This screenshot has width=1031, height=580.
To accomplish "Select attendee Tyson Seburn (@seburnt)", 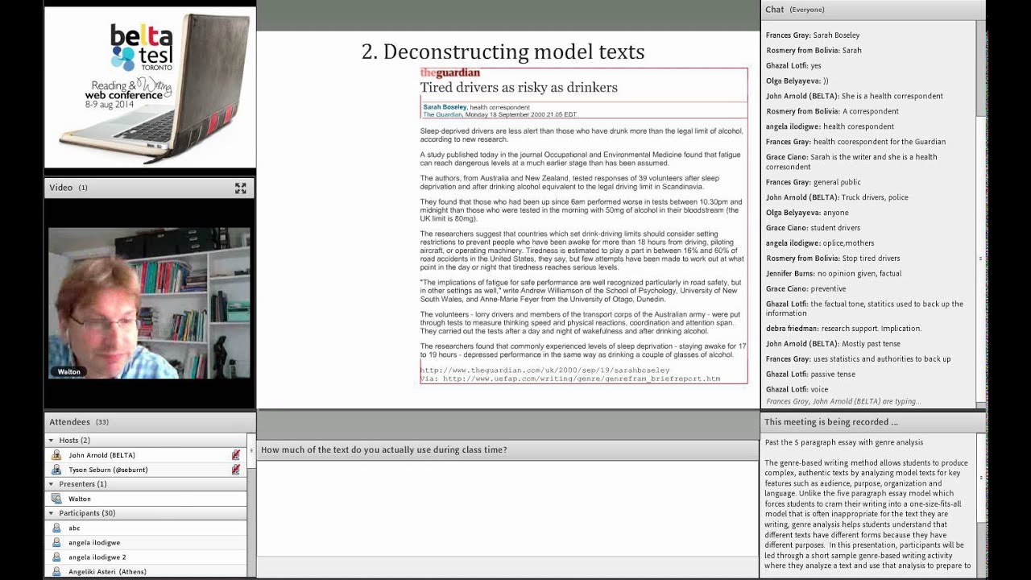I will point(146,470).
